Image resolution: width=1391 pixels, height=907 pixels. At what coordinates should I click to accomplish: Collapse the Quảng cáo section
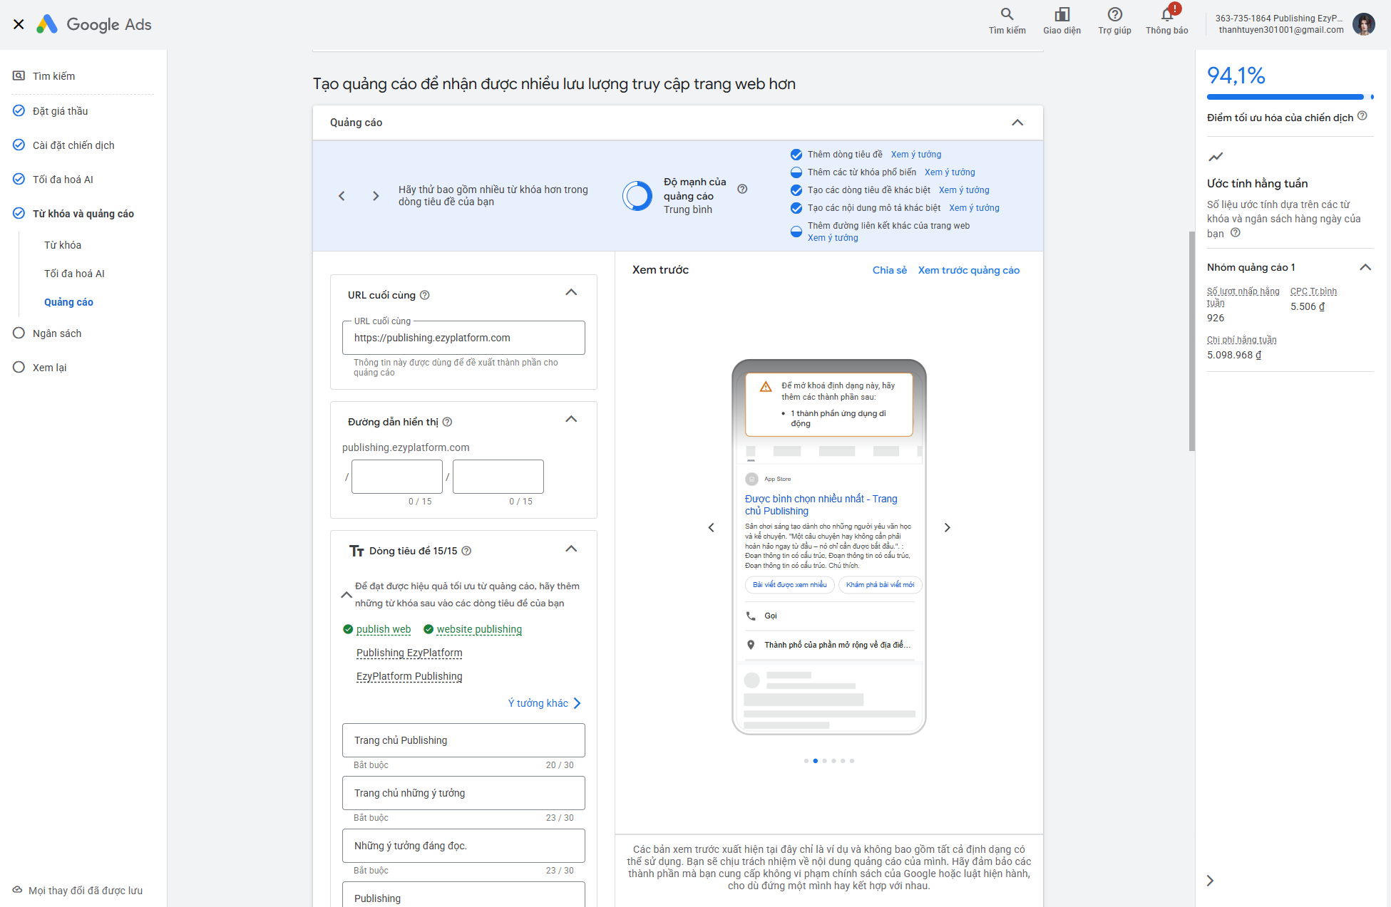coord(1017,123)
